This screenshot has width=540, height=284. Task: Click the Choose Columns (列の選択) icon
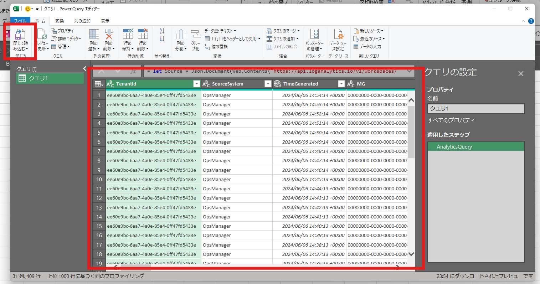tap(94, 34)
